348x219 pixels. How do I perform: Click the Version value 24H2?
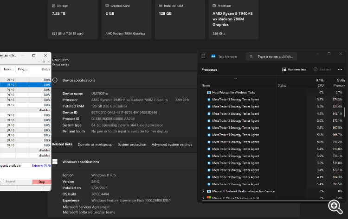(x=96, y=181)
